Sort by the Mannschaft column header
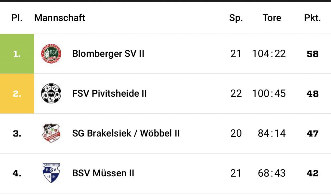This screenshot has width=331, height=196. coord(60,18)
